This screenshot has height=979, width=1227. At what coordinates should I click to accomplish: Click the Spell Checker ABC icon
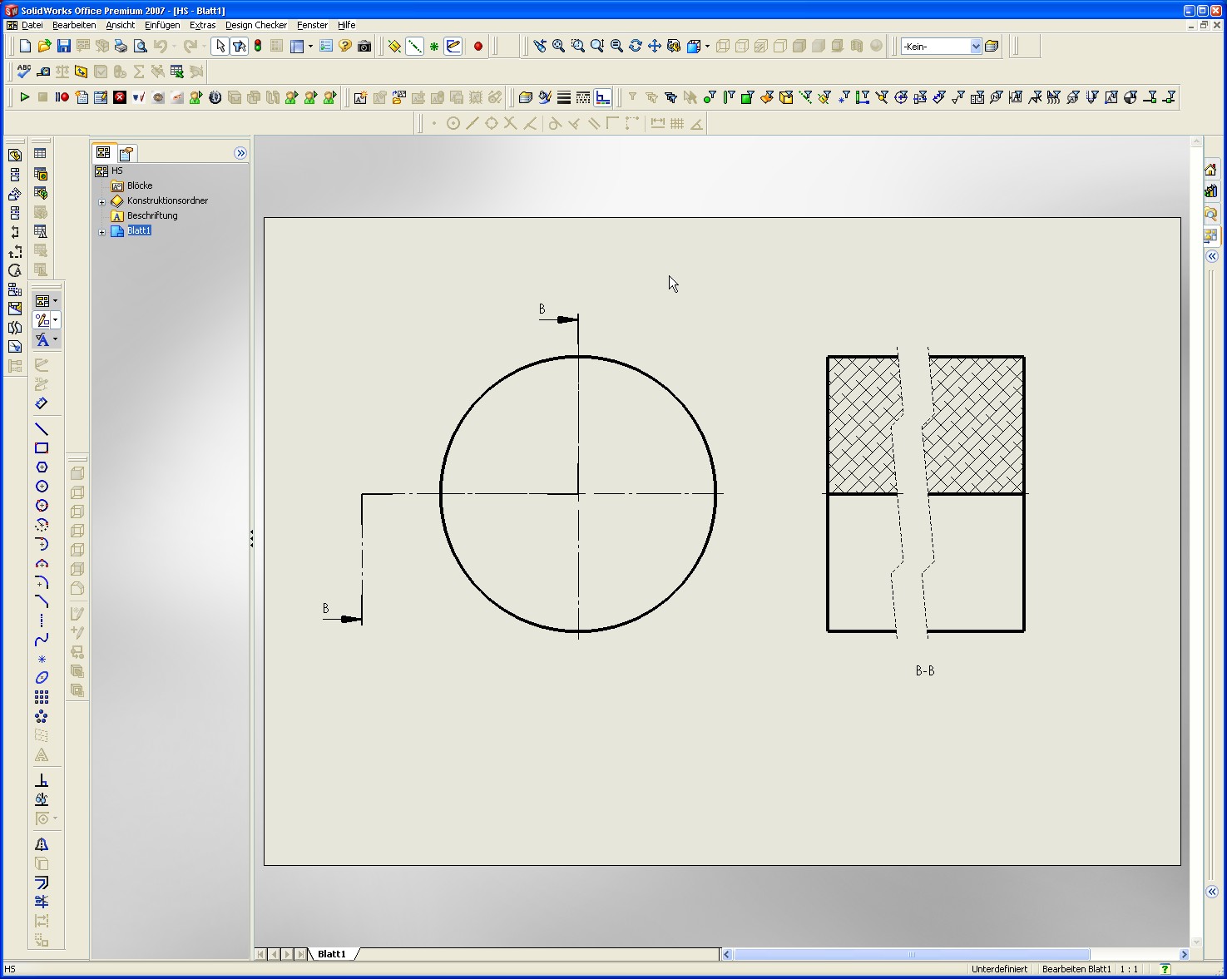(22, 72)
